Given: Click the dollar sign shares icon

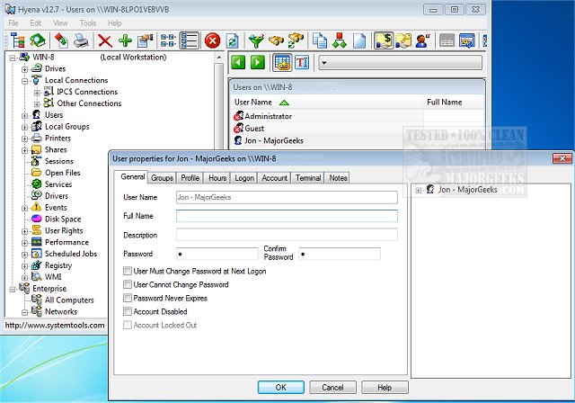Looking at the screenshot, I should coord(384,40).
